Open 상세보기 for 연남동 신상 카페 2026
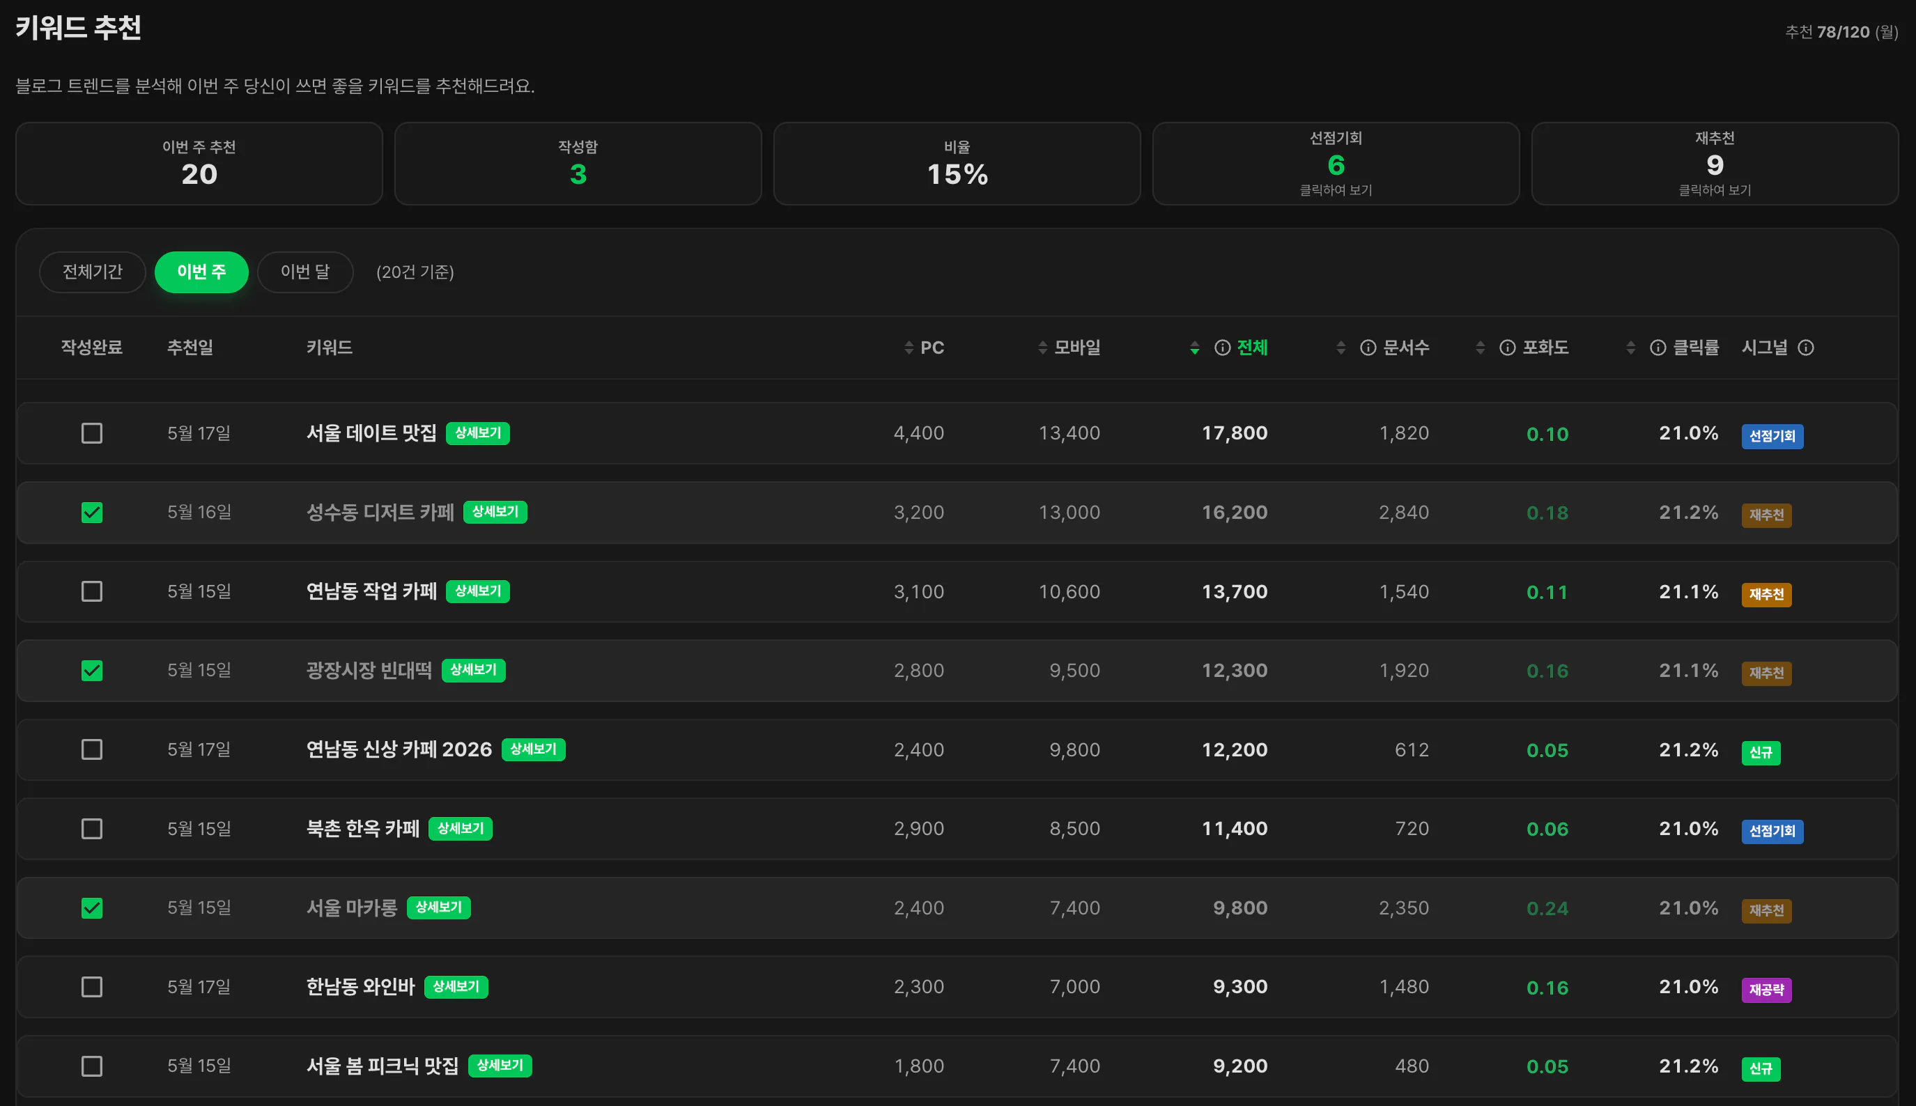 point(533,749)
